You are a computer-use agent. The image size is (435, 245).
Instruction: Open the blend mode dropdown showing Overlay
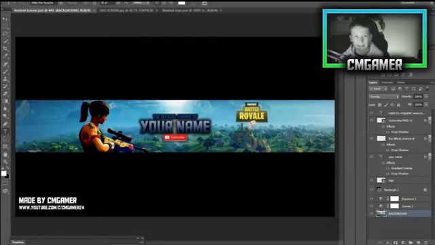(384, 97)
